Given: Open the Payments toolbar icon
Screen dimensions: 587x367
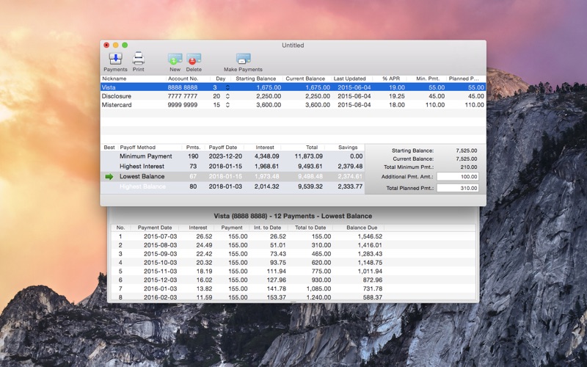Looking at the screenshot, I should (115, 59).
